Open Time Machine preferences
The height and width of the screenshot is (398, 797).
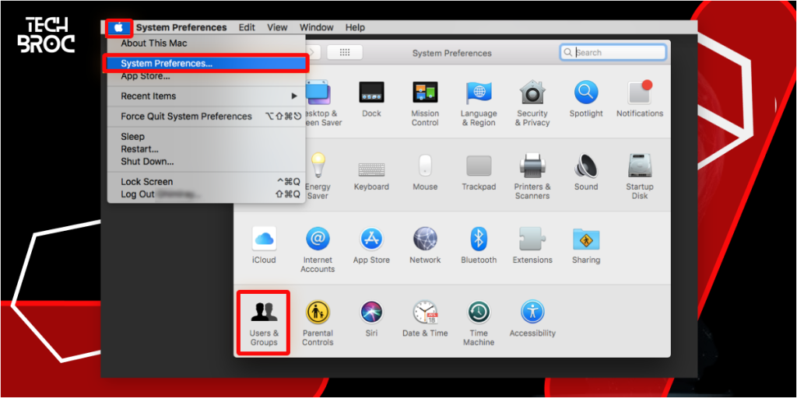479,323
